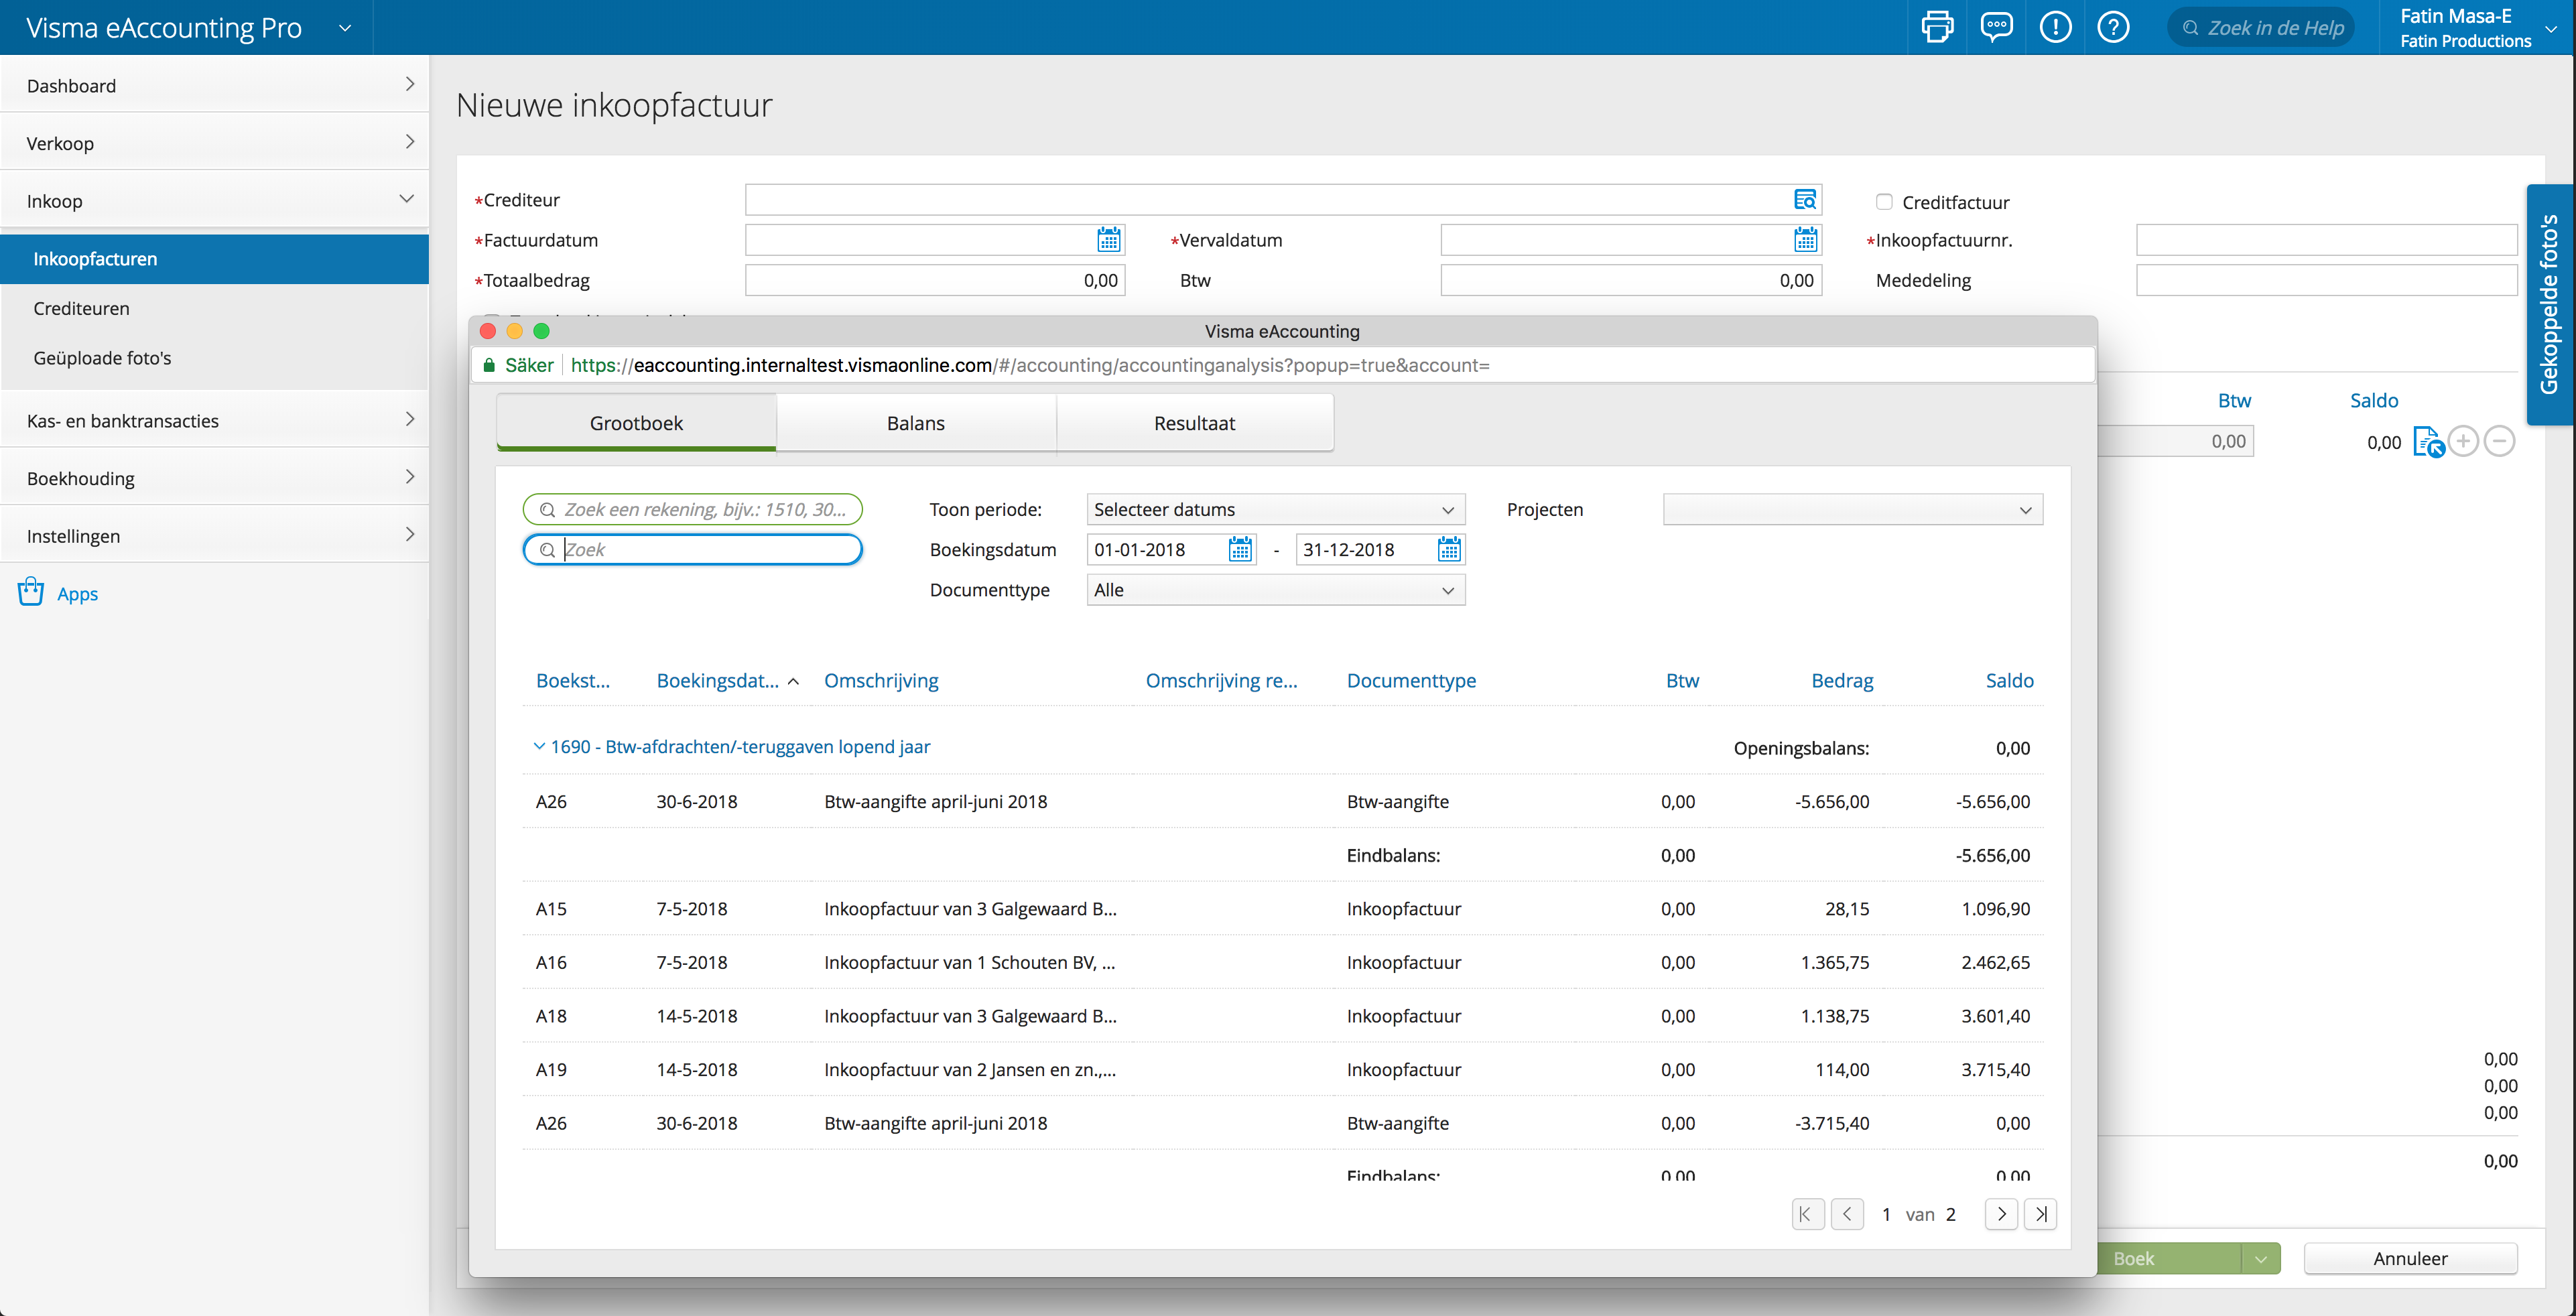Image resolution: width=2576 pixels, height=1316 pixels.
Task: Click the Mededeling input field
Action: pos(2326,280)
